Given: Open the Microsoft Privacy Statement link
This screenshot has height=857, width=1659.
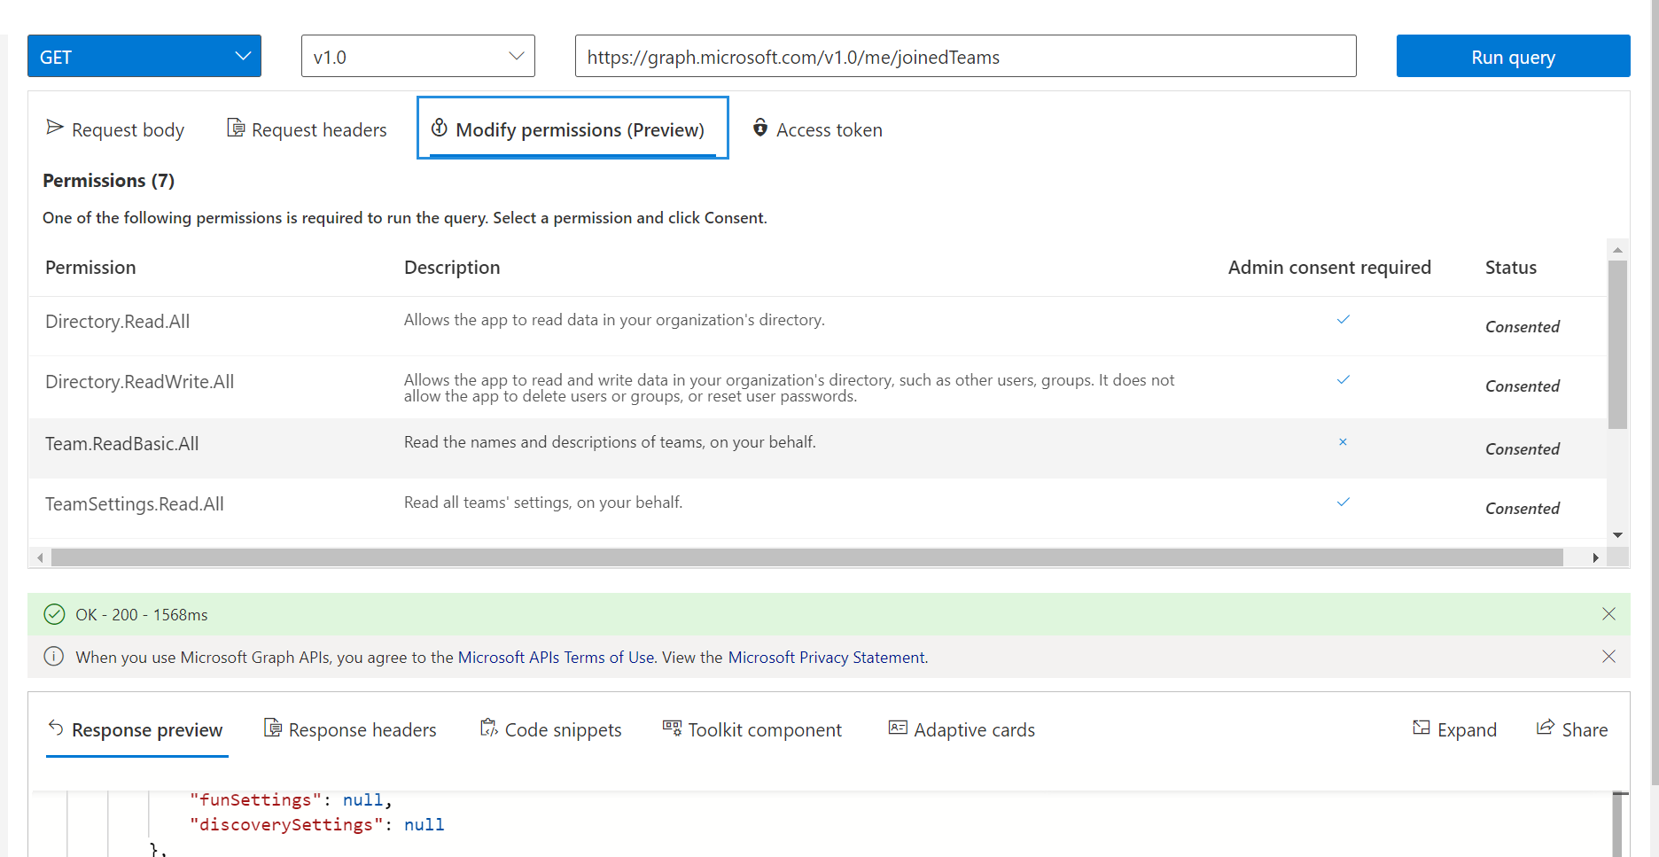Looking at the screenshot, I should (827, 658).
